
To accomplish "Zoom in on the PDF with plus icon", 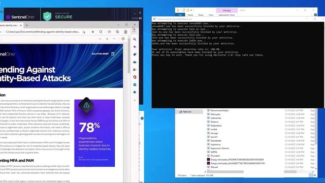I will coord(107,39).
